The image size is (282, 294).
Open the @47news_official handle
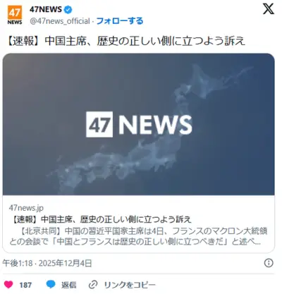[60, 21]
